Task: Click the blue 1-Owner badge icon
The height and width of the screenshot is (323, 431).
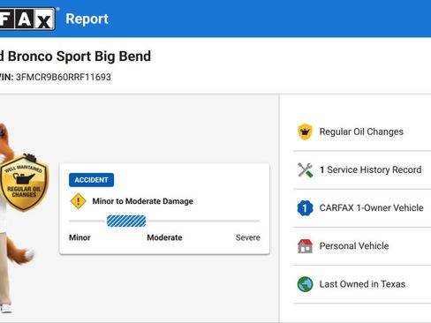Action: [x=305, y=208]
